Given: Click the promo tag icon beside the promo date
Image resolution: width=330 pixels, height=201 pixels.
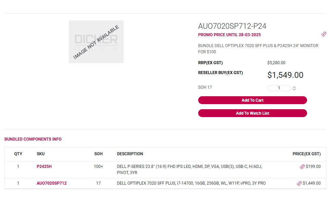Looking at the screenshot, I should click(x=324, y=34).
